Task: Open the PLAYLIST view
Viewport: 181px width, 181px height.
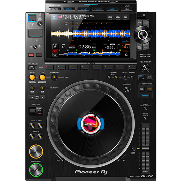Action: click(98, 9)
